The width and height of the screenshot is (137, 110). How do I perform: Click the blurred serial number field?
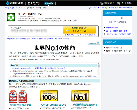(29, 31)
